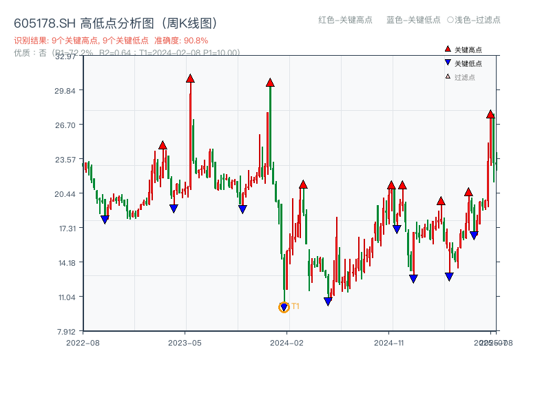This screenshot has width=551, height=413.
Task: Click the 7.912 y-axis label
Action: [66, 332]
